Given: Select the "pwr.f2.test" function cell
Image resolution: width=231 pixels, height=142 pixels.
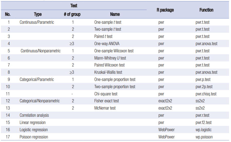Looking at the screenshot, I should 204,122.
